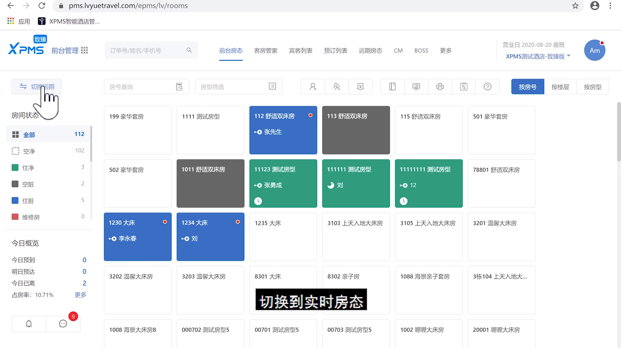
Task: Open the front desk module grid icon
Action: click(84, 50)
